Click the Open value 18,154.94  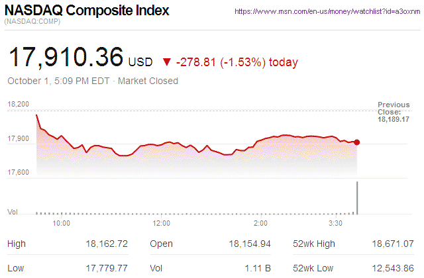point(250,244)
